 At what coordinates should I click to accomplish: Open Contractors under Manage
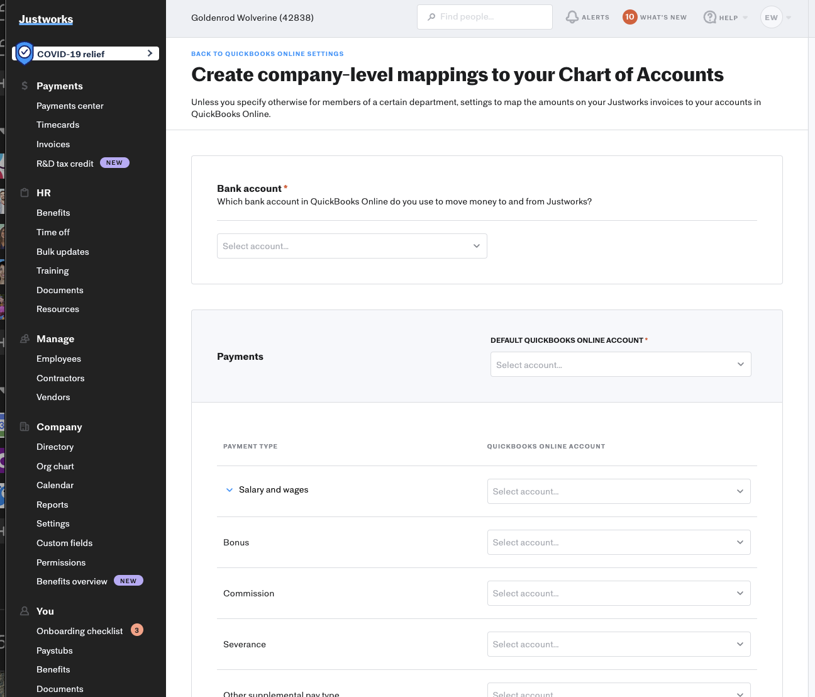(60, 378)
